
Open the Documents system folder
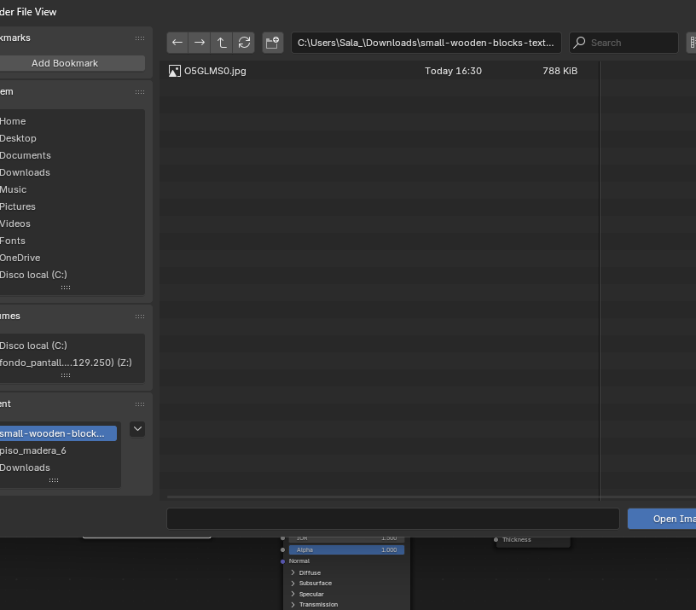point(26,155)
